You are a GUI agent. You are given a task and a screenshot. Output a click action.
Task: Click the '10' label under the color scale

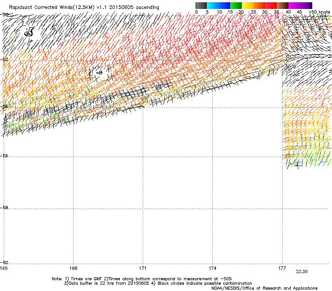pos(219,12)
